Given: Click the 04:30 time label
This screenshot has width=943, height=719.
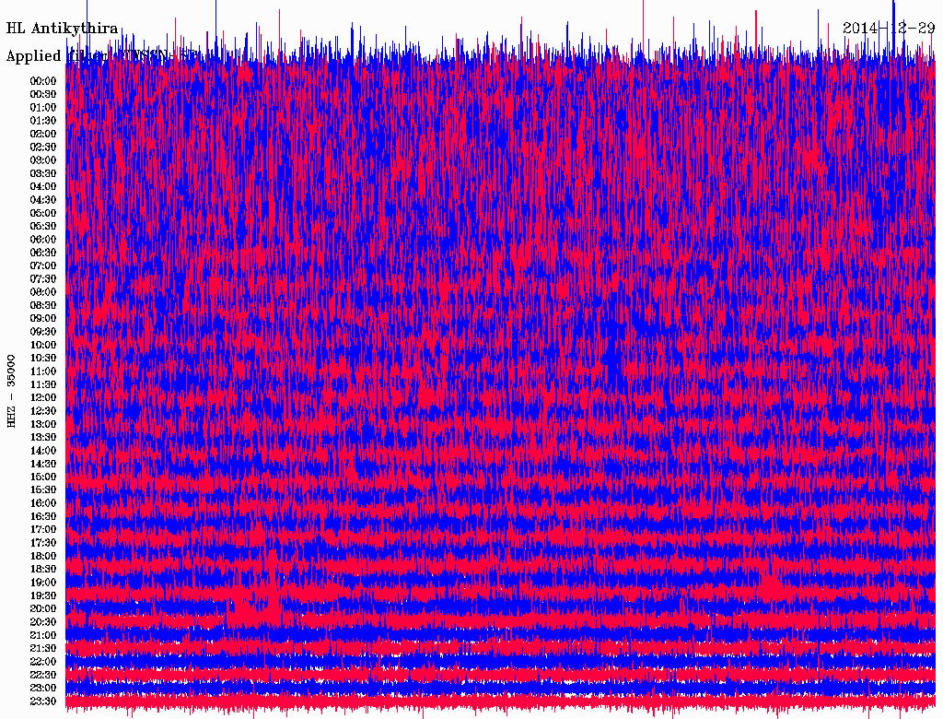Looking at the screenshot, I should coord(43,199).
